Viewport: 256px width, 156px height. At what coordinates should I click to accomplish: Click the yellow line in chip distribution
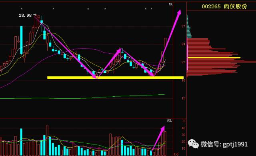pyautogui.click(x=214, y=58)
